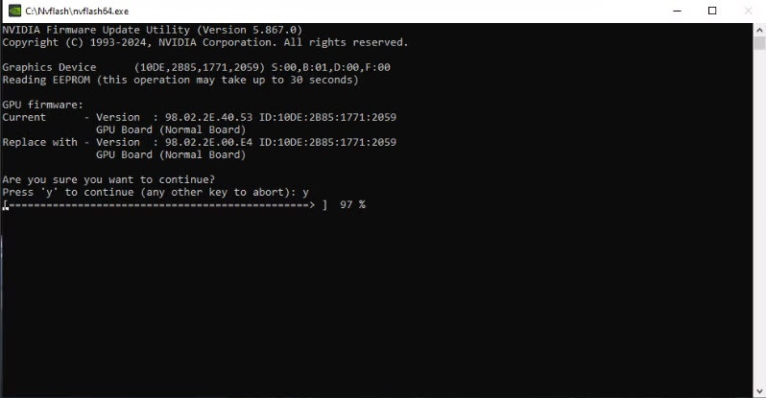Click the NVIDIA Firmware Update Utility heading line
The width and height of the screenshot is (766, 398).
pos(153,30)
